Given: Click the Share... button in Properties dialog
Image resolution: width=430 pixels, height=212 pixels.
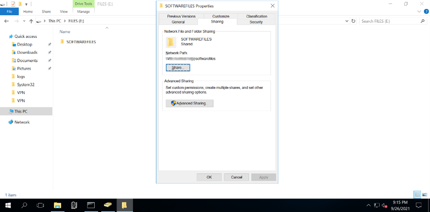Looking at the screenshot, I should pos(178,68).
